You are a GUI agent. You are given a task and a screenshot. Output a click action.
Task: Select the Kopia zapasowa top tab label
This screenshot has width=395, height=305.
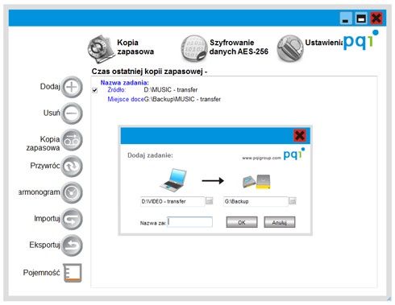[x=135, y=47]
